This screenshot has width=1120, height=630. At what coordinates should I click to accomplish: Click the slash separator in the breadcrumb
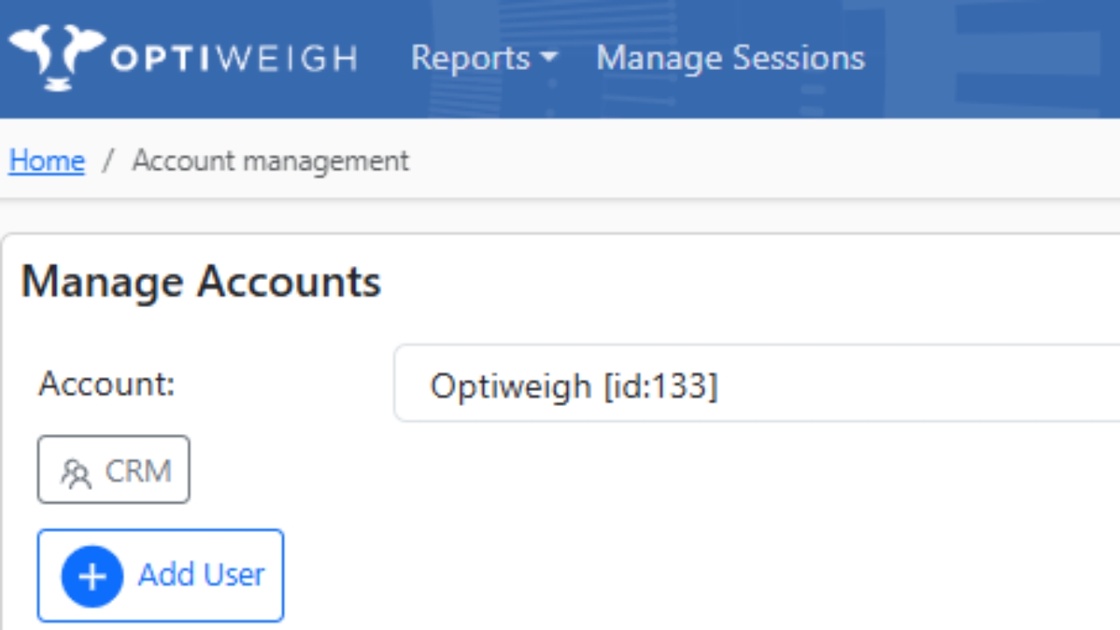click(x=108, y=161)
